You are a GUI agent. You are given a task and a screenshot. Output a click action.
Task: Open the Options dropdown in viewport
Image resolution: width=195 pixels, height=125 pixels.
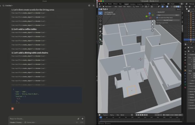(179, 9)
